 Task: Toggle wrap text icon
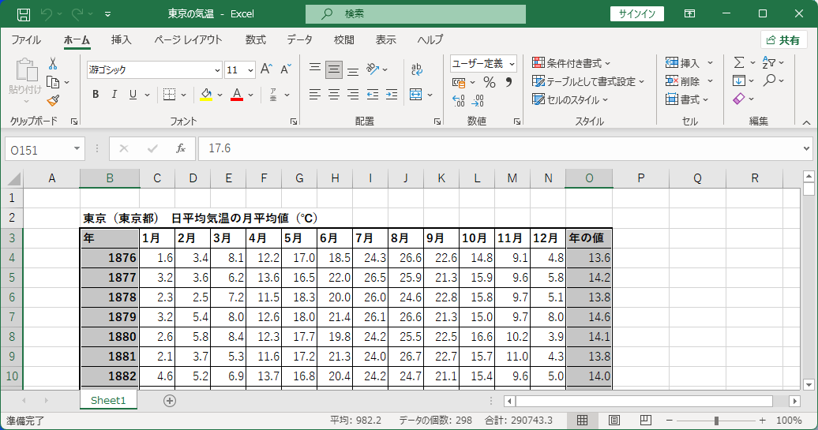coord(416,69)
